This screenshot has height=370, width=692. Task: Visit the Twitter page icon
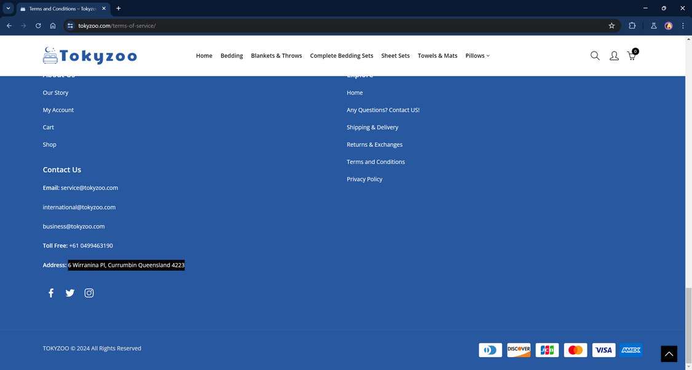pyautogui.click(x=69, y=293)
